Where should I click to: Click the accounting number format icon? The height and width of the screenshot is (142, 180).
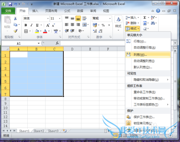tap(95, 25)
